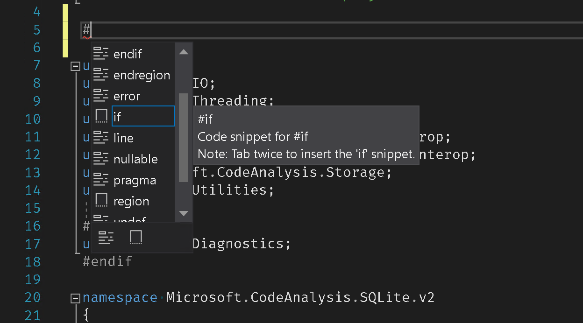Collapse the using directives block on line 7
The image size is (583, 323).
click(75, 66)
